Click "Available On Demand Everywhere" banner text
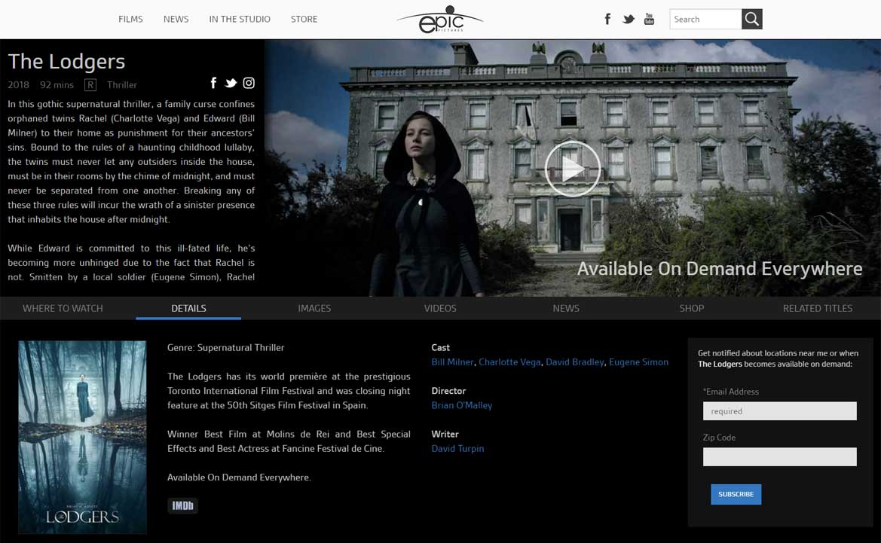 click(x=720, y=269)
